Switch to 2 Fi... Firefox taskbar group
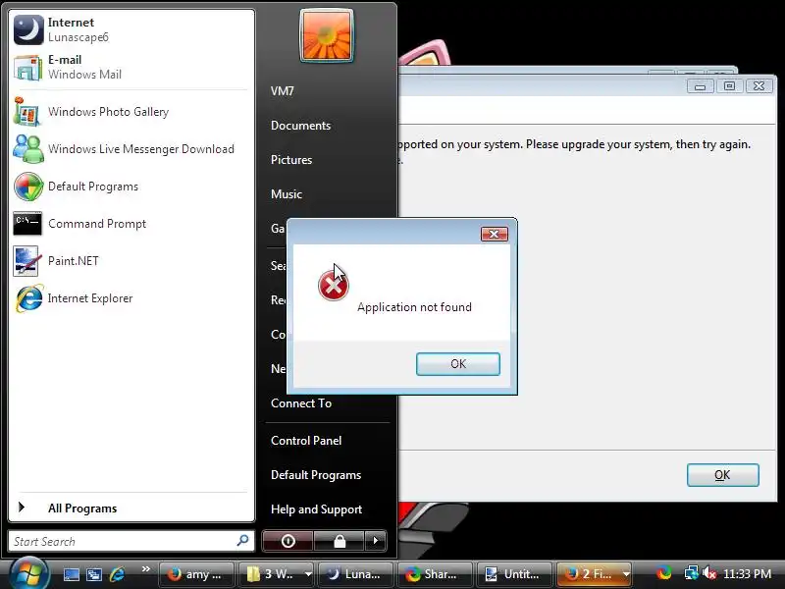 point(588,574)
